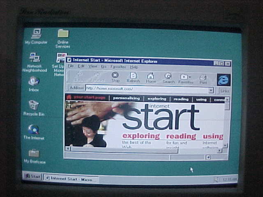Screen dimensions: 263x197
Task: Open the Online Services folder icon
Action: pyautogui.click(x=63, y=39)
